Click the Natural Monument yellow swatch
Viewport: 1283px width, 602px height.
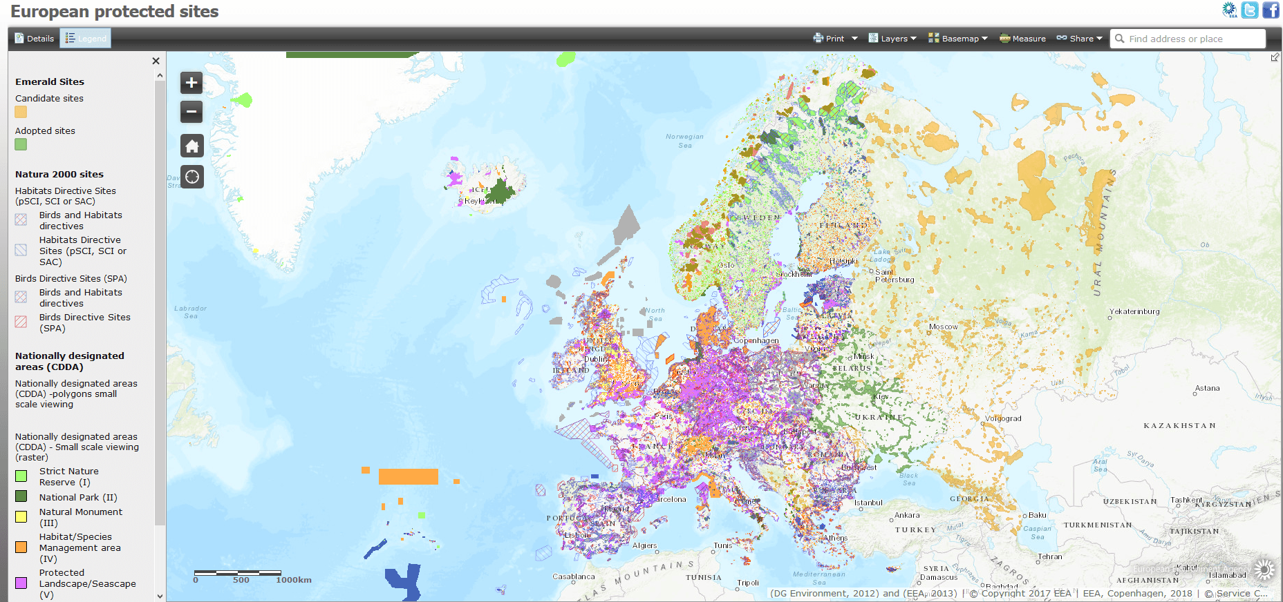click(21, 516)
